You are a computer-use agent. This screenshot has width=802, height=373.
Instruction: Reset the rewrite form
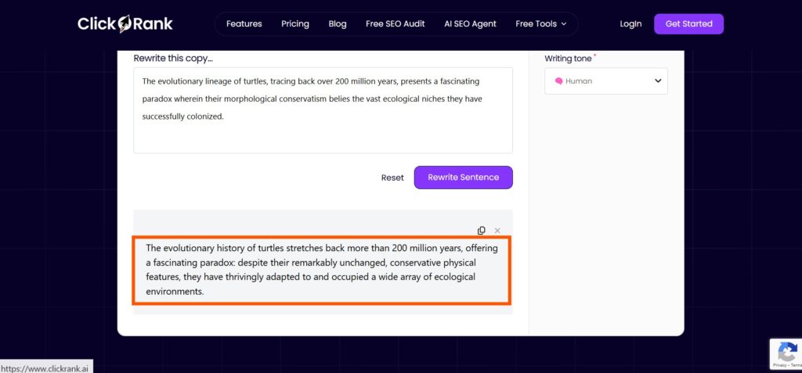click(392, 178)
